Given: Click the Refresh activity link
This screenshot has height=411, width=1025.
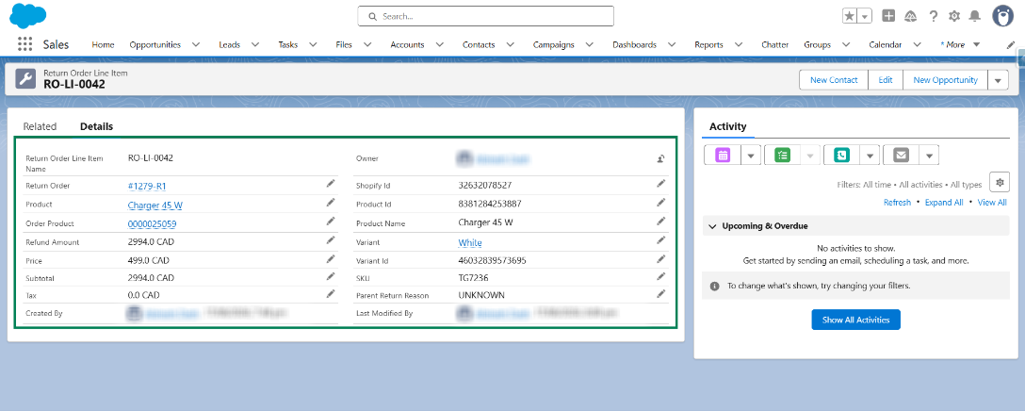Looking at the screenshot, I should point(897,203).
